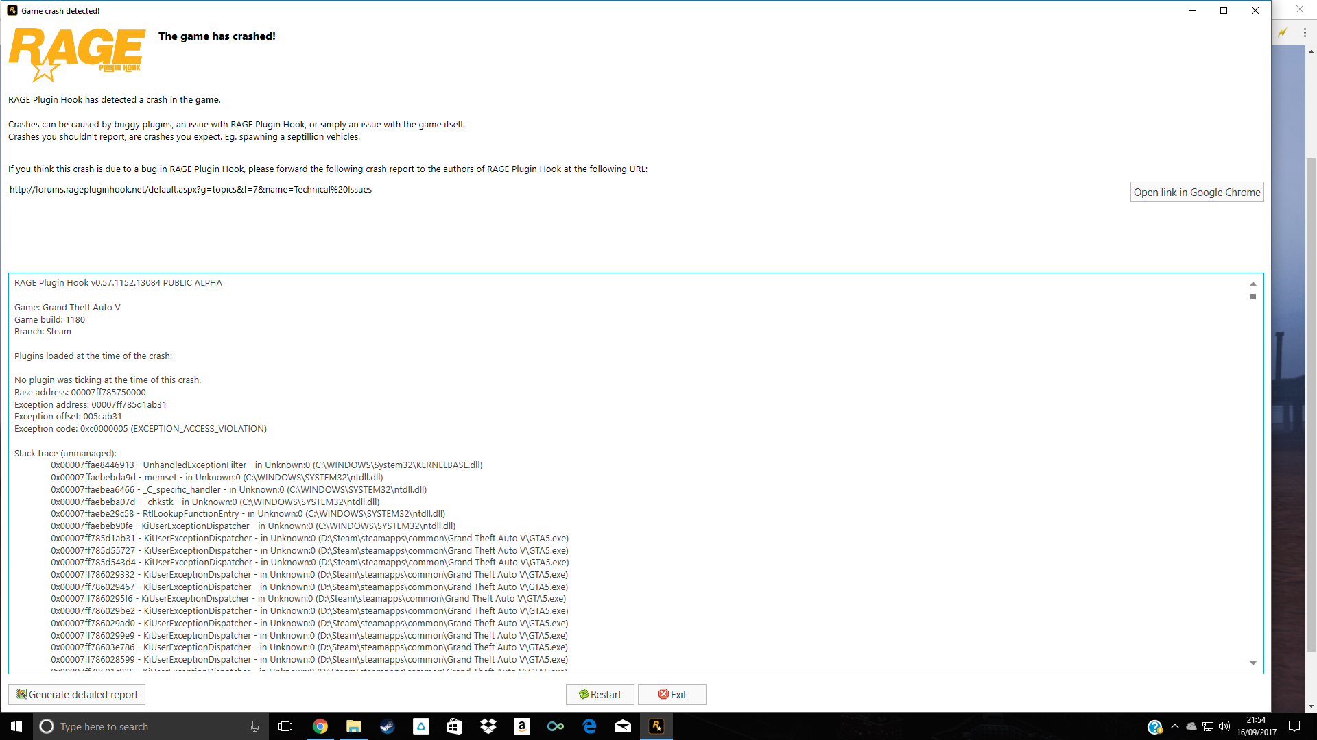The height and width of the screenshot is (740, 1317).
Task: Launch Steam from the taskbar
Action: pyautogui.click(x=388, y=726)
